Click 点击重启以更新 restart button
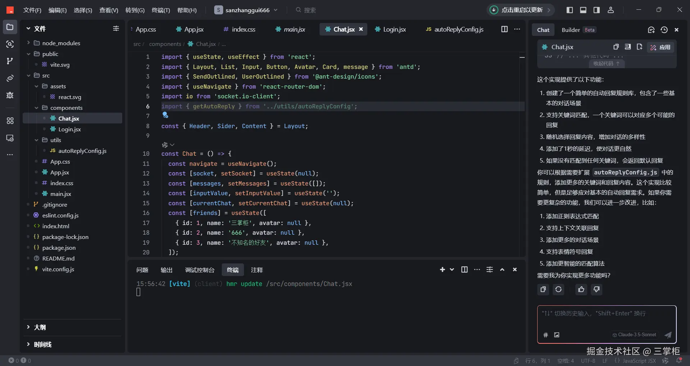Image resolution: width=690 pixels, height=366 pixels. (521, 10)
